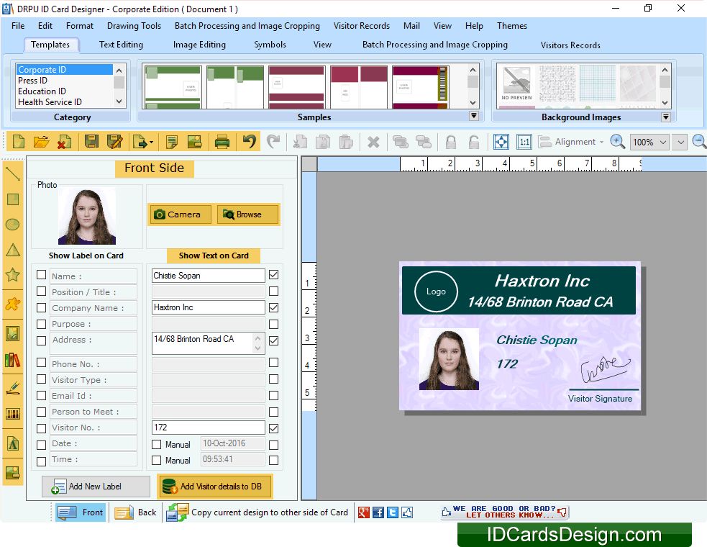Image resolution: width=707 pixels, height=547 pixels.
Task: Open file with the folder icon
Action: click(x=41, y=142)
